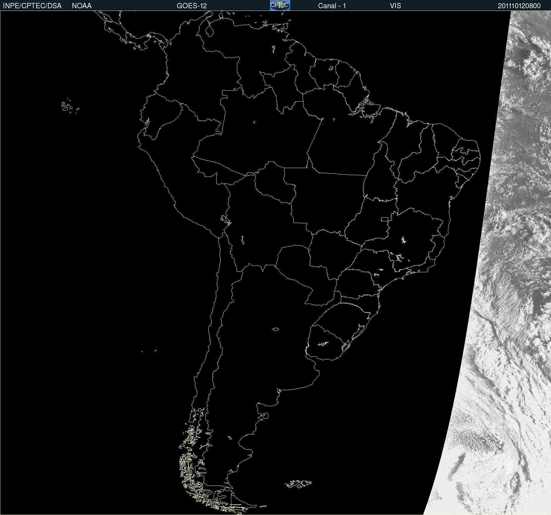Click the Lake Poopó outline in Bolivia
Viewport: 551px width, 515px height.
pos(242,240)
